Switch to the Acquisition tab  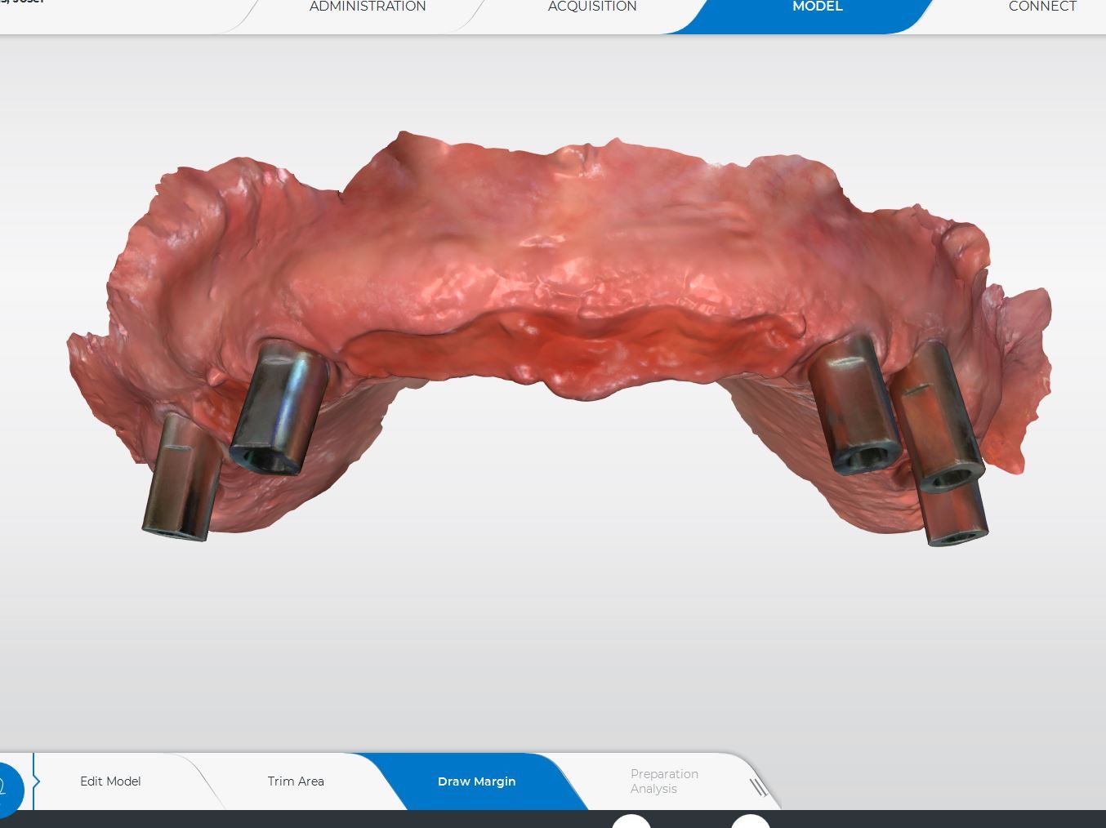[592, 7]
